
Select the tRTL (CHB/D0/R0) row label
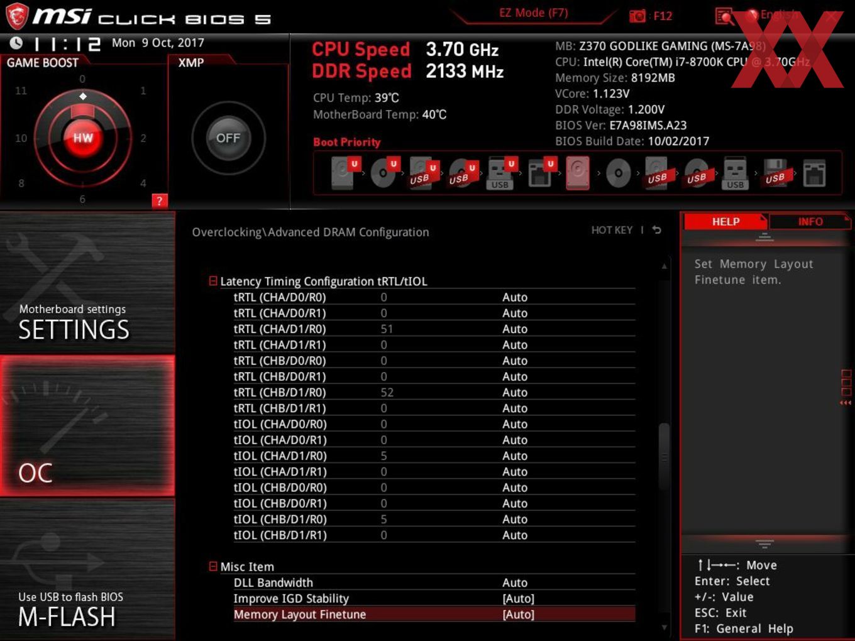(x=280, y=361)
